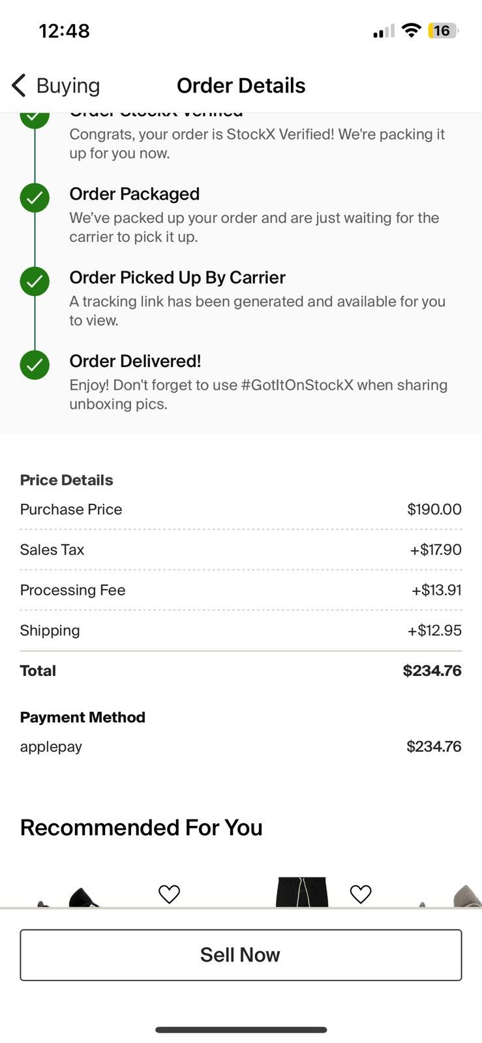
Task: Tap the Sell Now button
Action: (x=241, y=955)
